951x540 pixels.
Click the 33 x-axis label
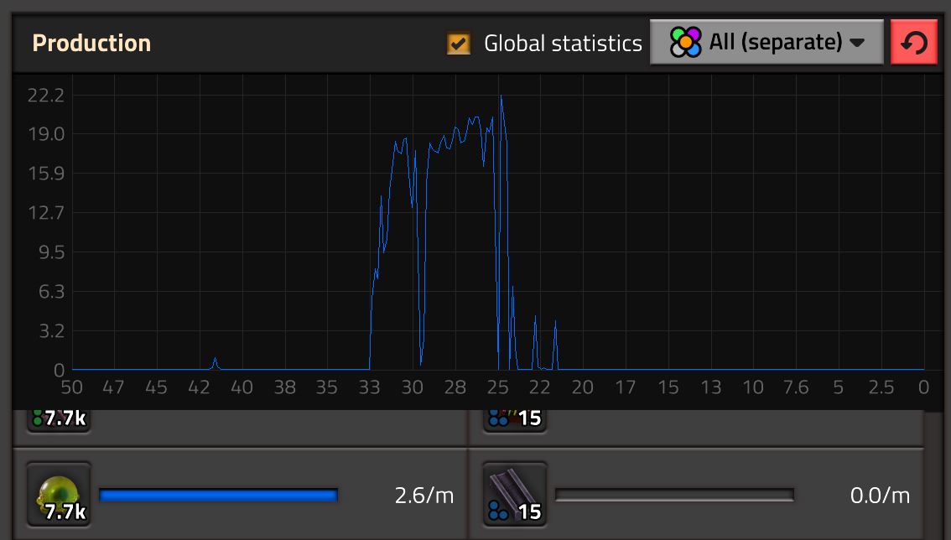tap(369, 387)
